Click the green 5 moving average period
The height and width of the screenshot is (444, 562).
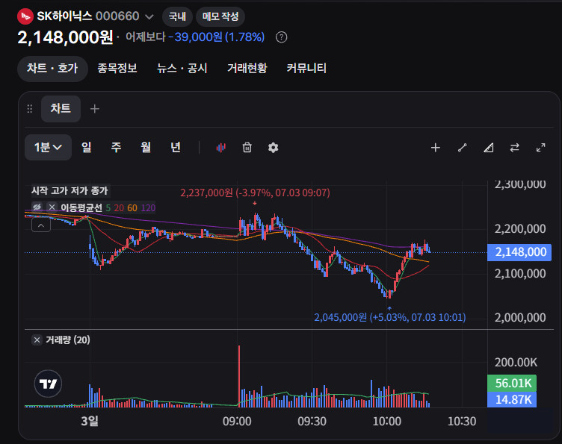(108, 208)
